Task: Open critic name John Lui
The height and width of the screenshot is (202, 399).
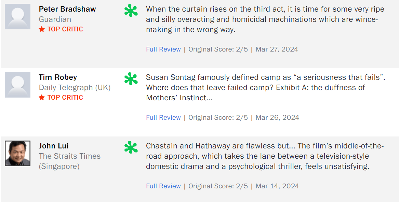Action: pos(54,146)
